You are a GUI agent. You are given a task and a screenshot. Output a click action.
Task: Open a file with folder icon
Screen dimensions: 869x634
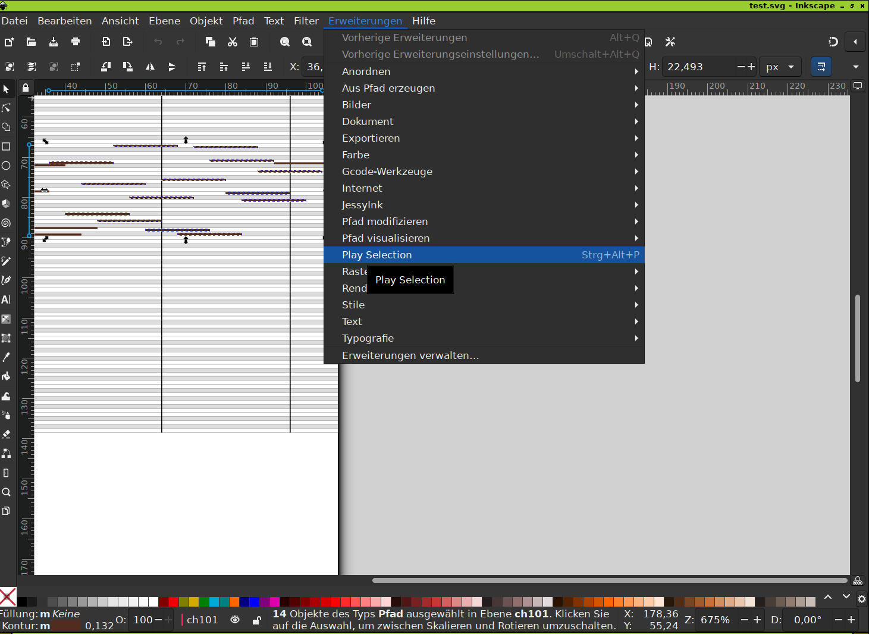[32, 42]
